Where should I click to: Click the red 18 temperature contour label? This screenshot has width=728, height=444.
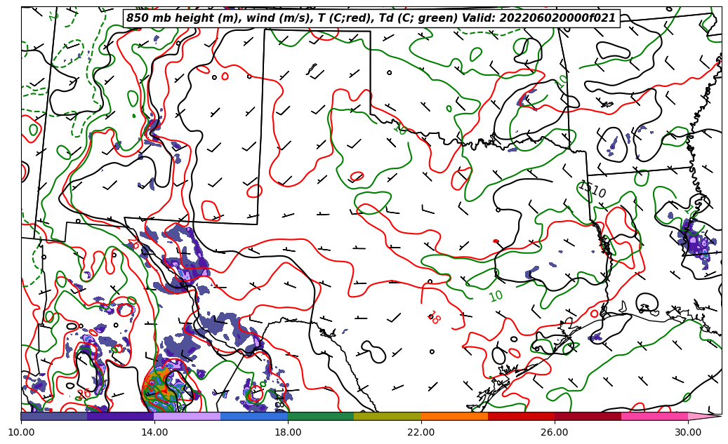click(433, 318)
